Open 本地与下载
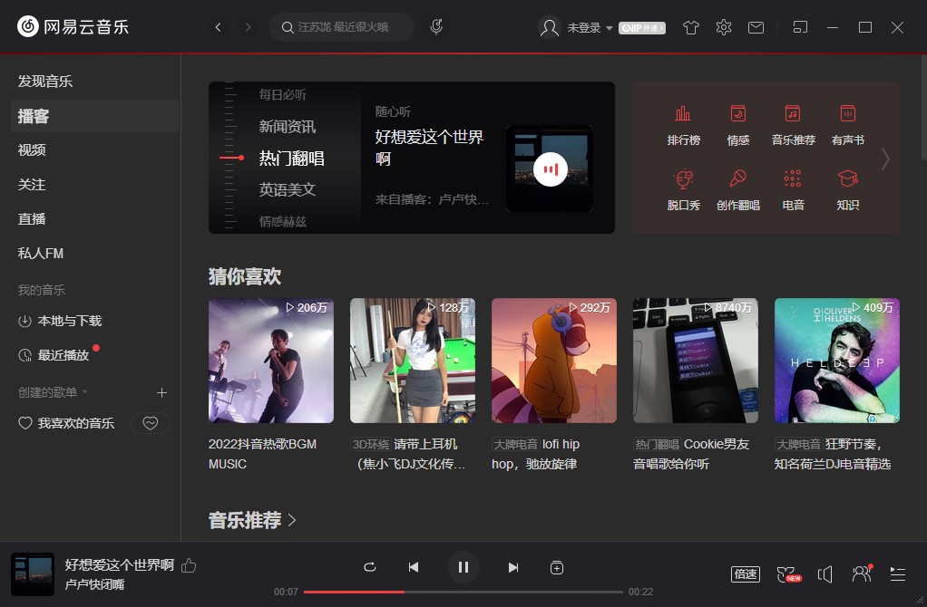This screenshot has height=607, width=927. tap(60, 321)
